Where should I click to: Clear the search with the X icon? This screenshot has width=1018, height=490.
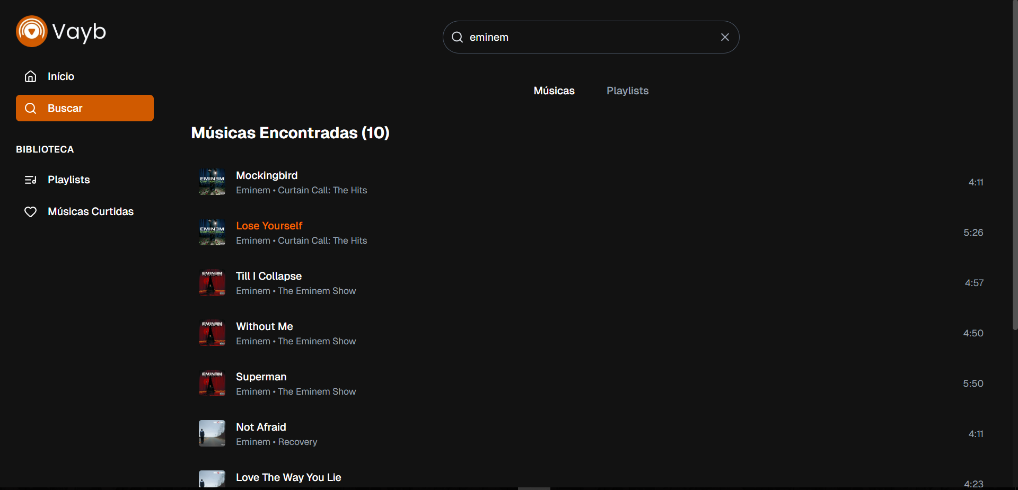tap(725, 37)
